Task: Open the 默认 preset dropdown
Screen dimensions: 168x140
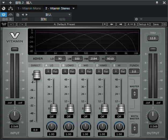Action: click(x=50, y=14)
